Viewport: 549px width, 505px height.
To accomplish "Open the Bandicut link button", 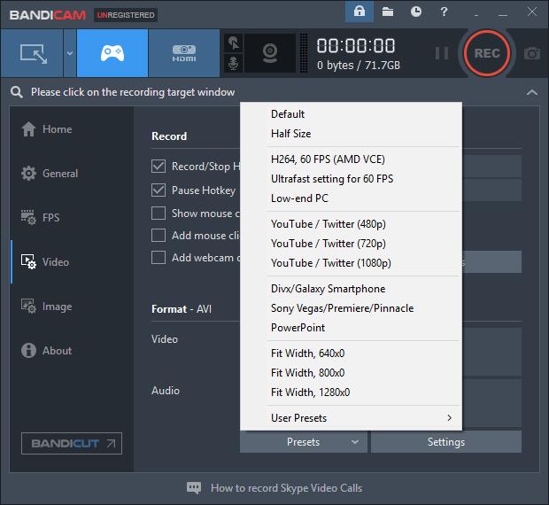I will pos(72,443).
